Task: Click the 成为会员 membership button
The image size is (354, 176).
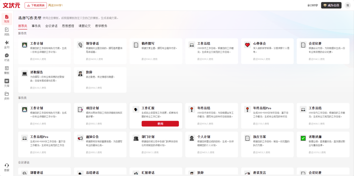Action: point(331,5)
